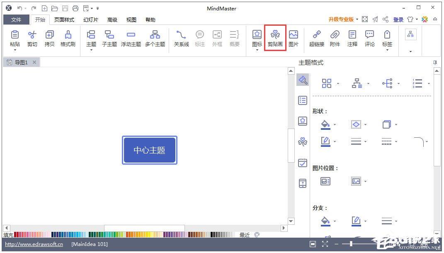Screen dimensions: 444x253
Task: Select the Central Topic (中心主题) node
Action: (150, 150)
